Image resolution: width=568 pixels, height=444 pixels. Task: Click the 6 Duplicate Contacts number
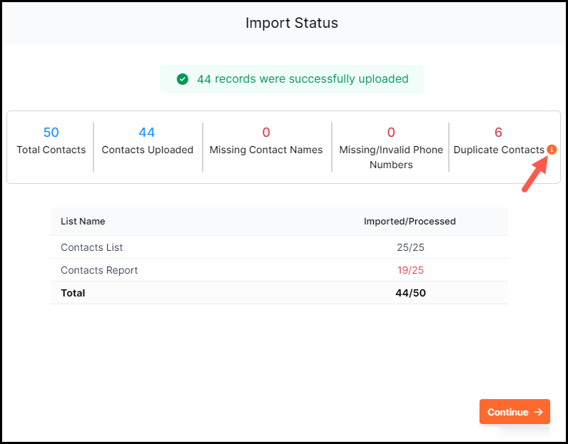(x=498, y=133)
